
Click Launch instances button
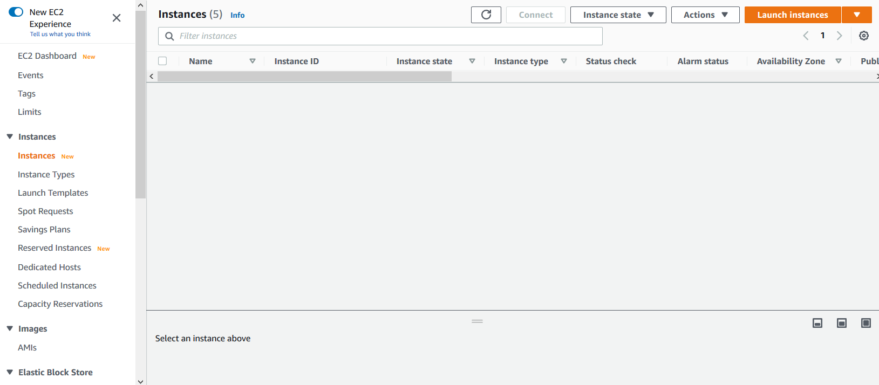pos(793,15)
